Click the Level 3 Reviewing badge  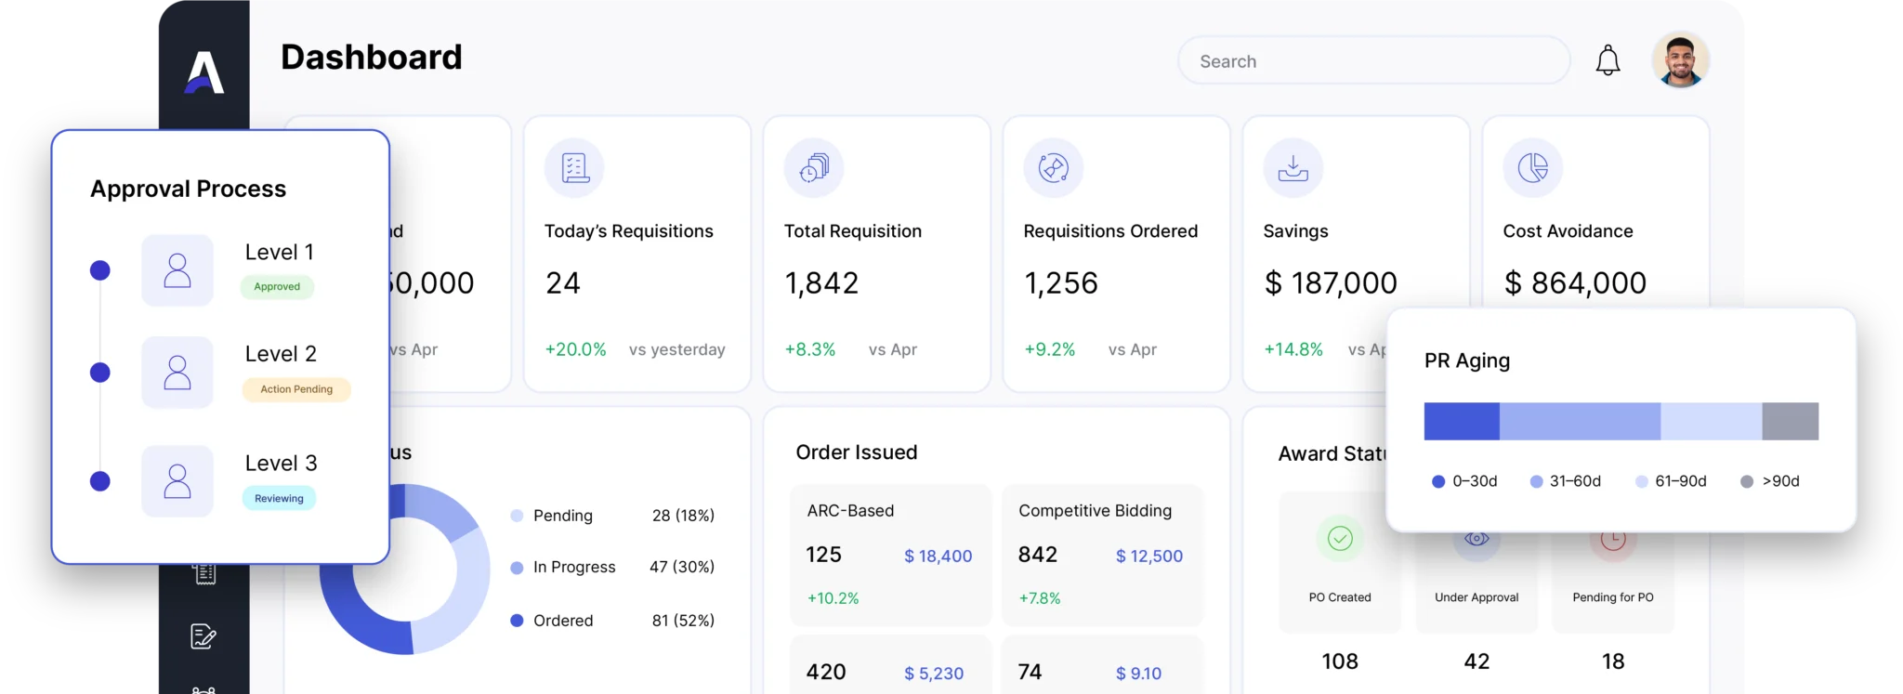pyautogui.click(x=279, y=499)
